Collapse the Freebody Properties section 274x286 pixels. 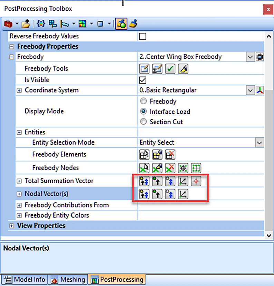pyautogui.click(x=11, y=47)
